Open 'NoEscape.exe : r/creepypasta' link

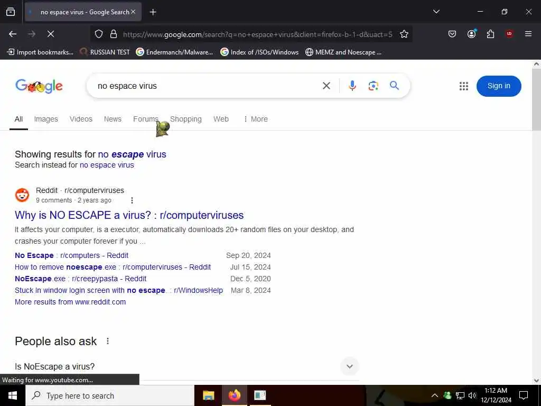coord(80,279)
